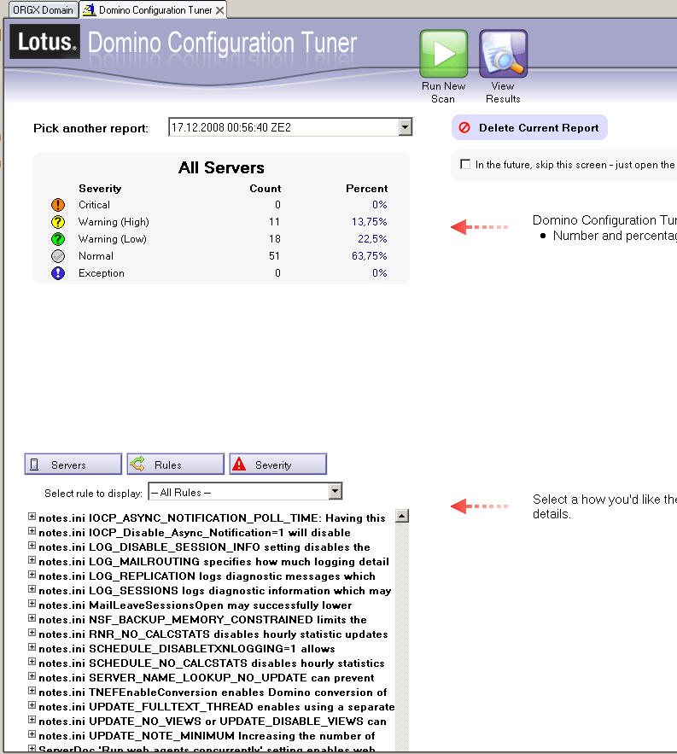This screenshot has width=677, height=754.
Task: Expand the SCHEDULE_DISABLETXNLOGGING rule
Action: coord(32,646)
